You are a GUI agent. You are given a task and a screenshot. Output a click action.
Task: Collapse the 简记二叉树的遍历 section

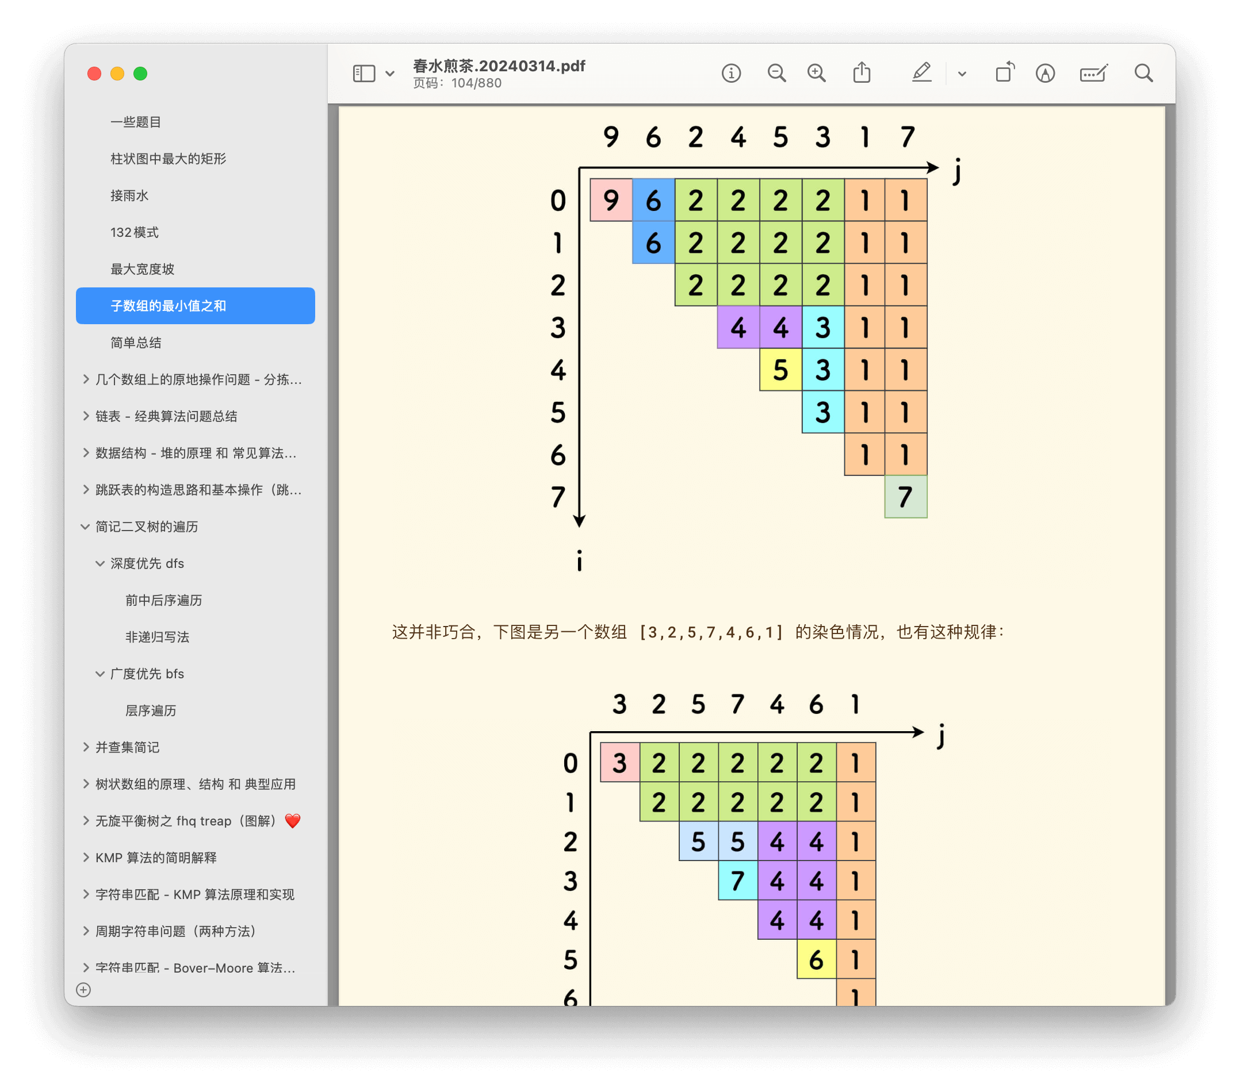[86, 527]
